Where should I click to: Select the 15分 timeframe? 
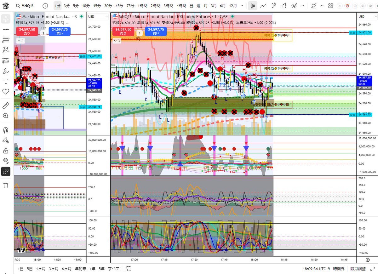click(x=97, y=6)
